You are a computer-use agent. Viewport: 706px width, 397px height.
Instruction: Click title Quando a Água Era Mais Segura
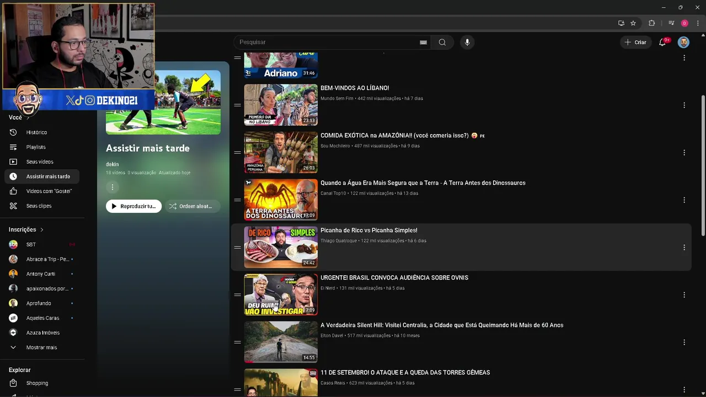(423, 183)
